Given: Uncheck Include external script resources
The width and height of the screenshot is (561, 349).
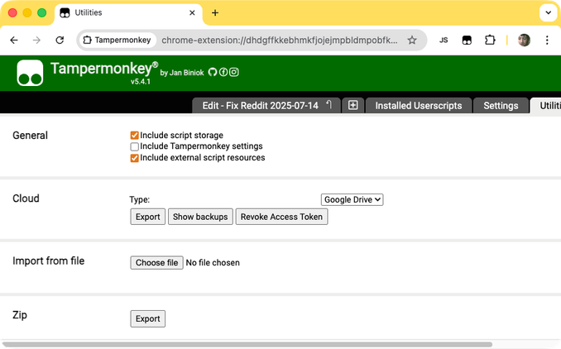Looking at the screenshot, I should pyautogui.click(x=135, y=158).
